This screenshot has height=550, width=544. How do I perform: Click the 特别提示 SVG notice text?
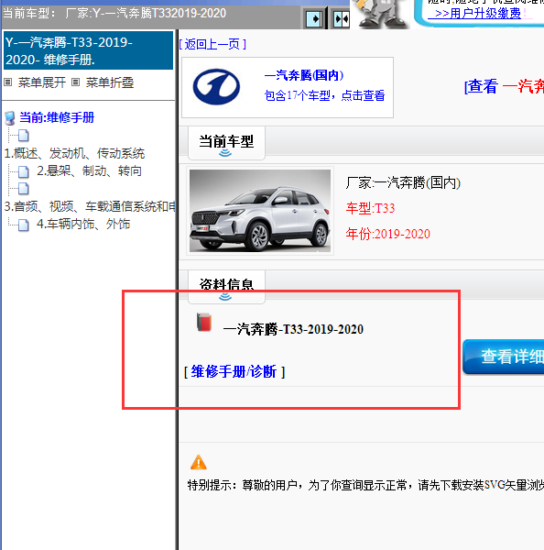[x=365, y=485]
